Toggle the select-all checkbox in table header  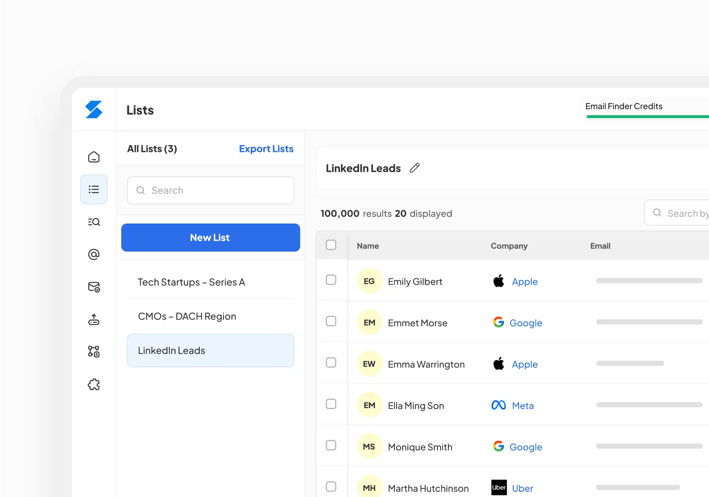[x=331, y=245]
